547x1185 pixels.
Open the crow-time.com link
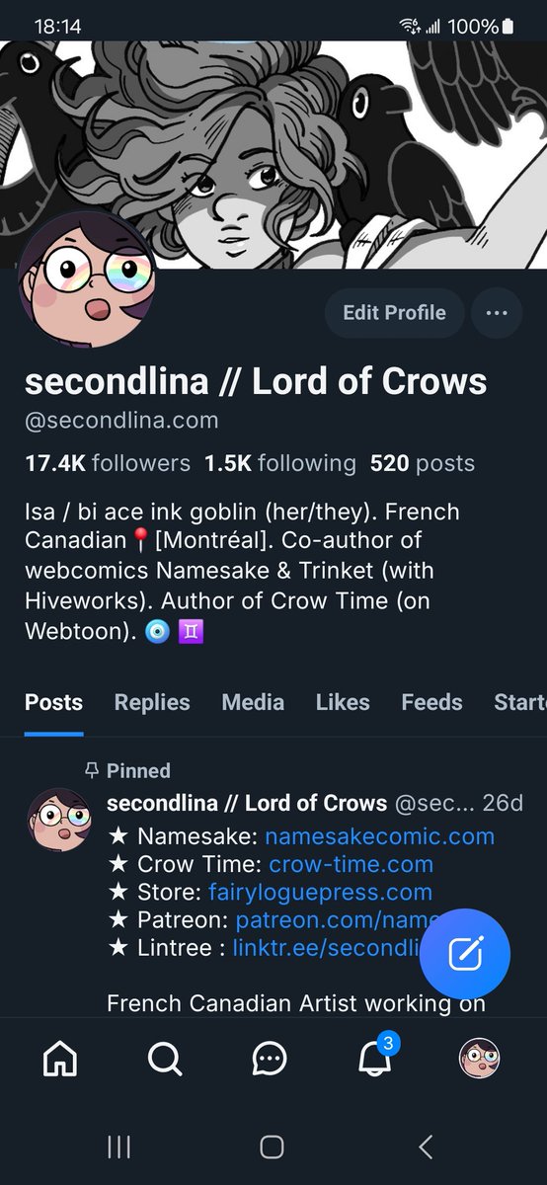click(351, 864)
